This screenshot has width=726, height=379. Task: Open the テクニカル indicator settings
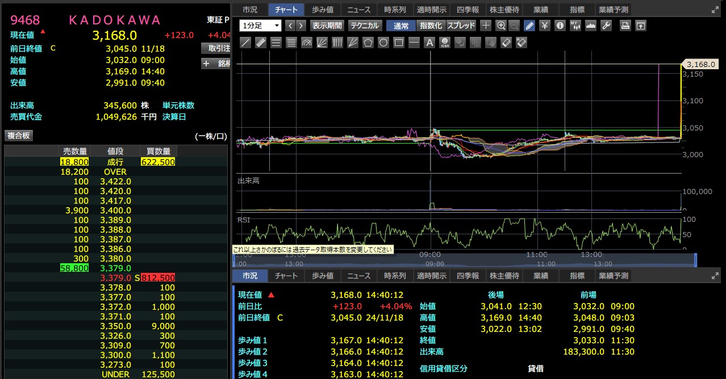point(365,26)
